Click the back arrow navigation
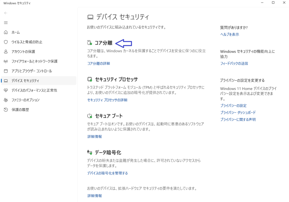This screenshot has width=289, height=202. pos(6,13)
